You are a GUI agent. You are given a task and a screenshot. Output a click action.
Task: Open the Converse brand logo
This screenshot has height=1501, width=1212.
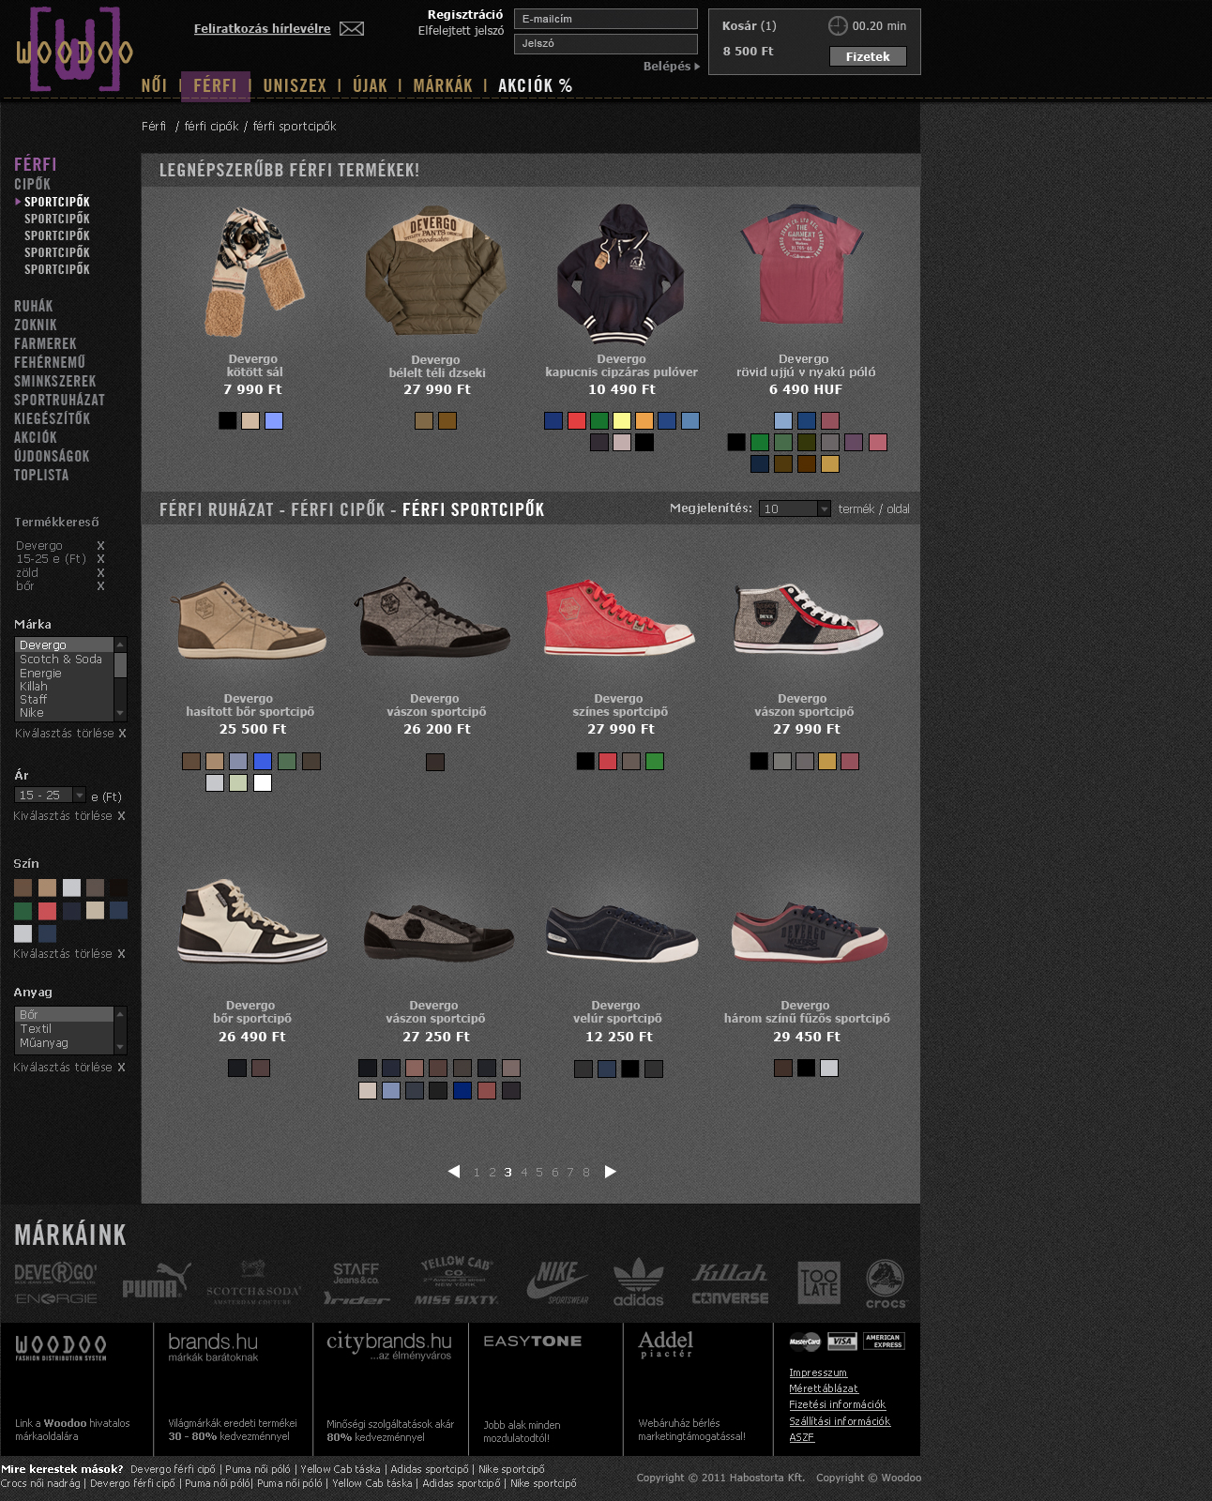(x=730, y=1298)
